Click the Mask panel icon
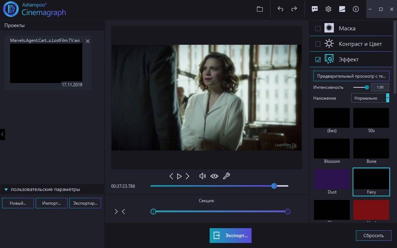The height and width of the screenshot is (248, 397). coord(329,28)
